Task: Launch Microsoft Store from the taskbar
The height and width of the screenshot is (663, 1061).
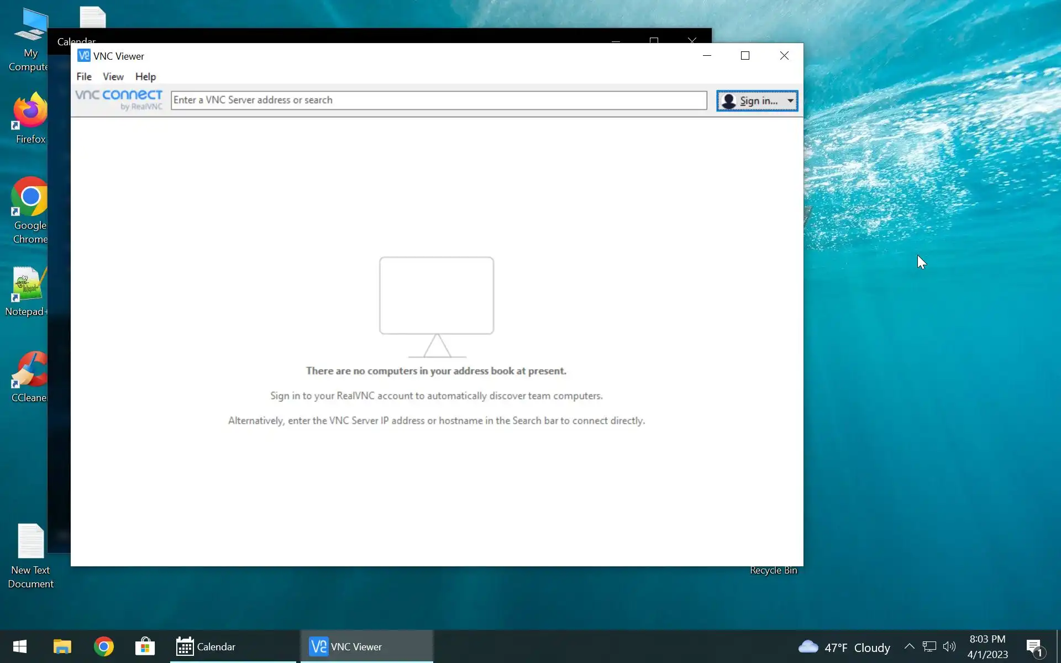Action: (x=145, y=646)
